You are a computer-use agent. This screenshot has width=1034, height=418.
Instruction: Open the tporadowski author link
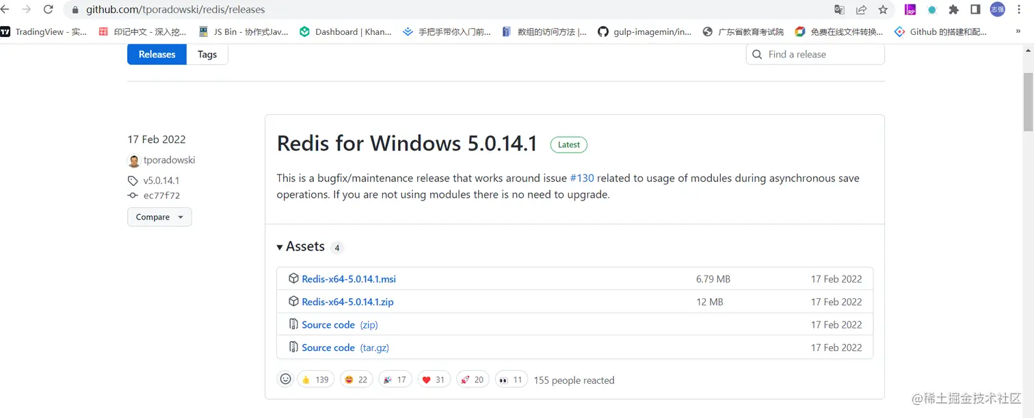point(169,160)
